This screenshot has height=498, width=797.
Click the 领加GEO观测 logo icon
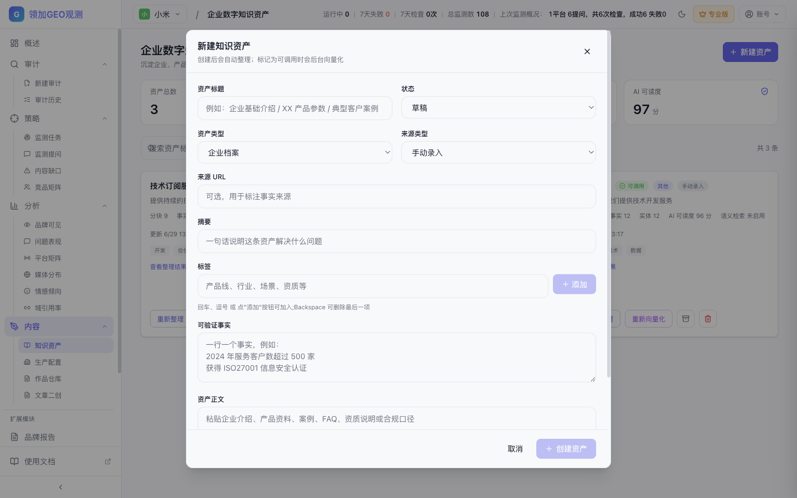tap(17, 14)
